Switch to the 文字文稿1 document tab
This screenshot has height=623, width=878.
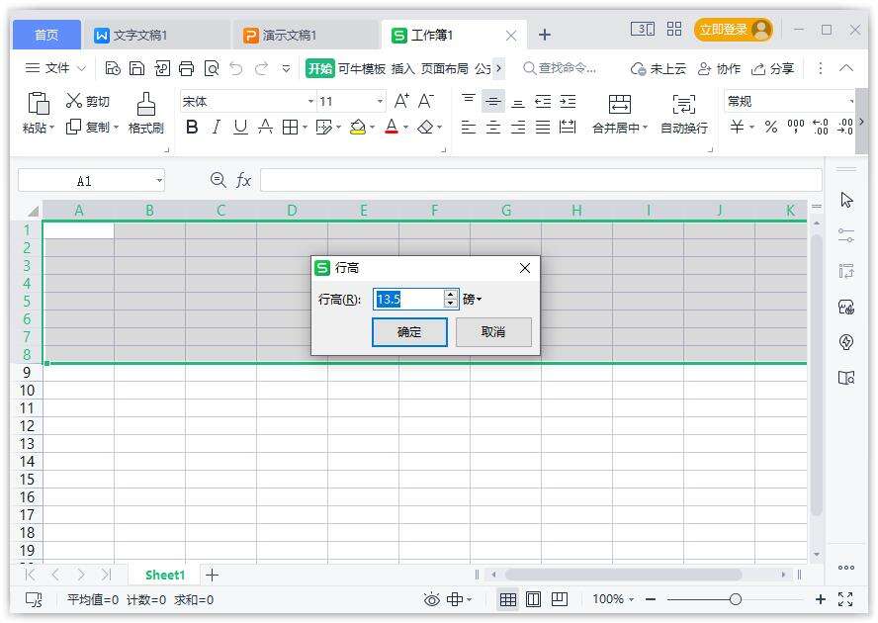click(139, 35)
